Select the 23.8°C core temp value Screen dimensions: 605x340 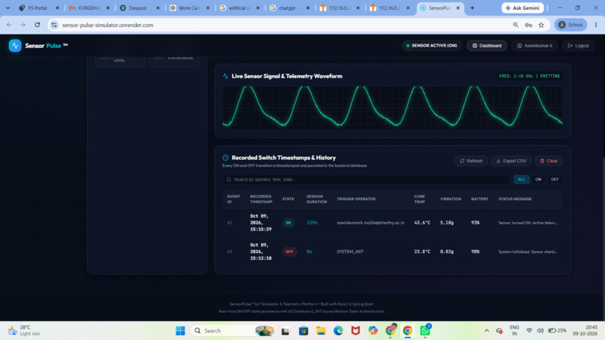422,251
